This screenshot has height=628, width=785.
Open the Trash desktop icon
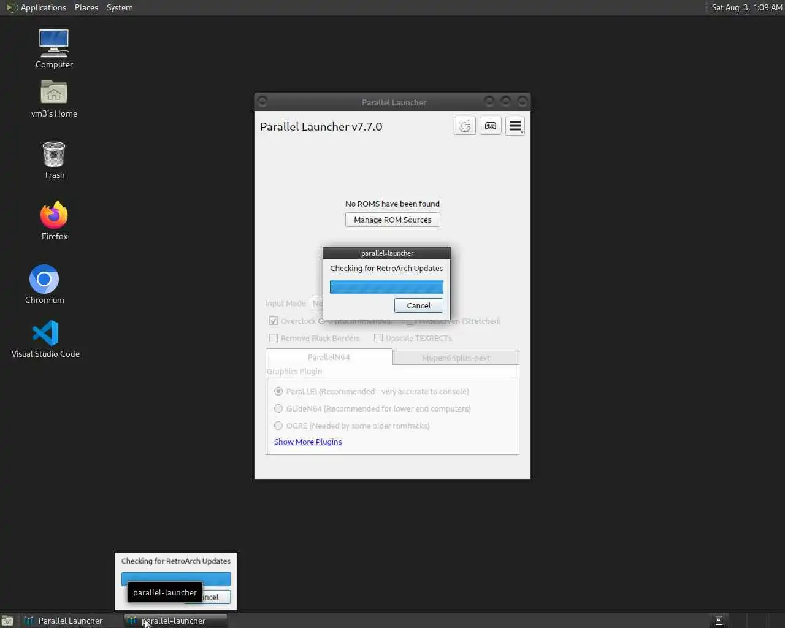pyautogui.click(x=54, y=160)
